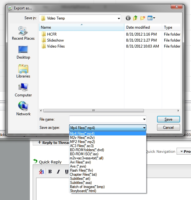
Task: Click the underline icon in Quick Reply
Action: point(67,172)
